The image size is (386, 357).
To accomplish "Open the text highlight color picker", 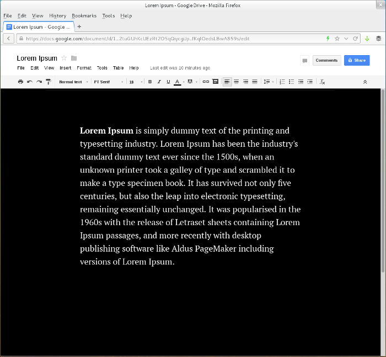I will click(190, 82).
